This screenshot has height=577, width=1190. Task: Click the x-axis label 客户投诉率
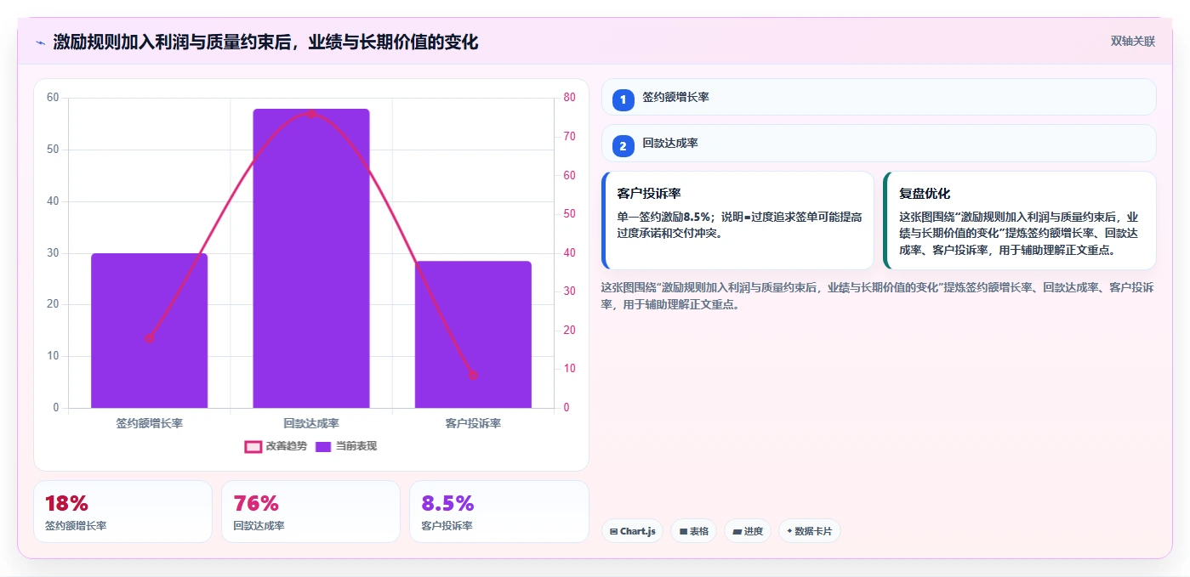click(473, 423)
